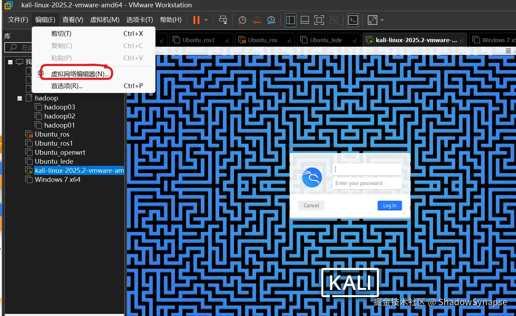Image resolution: width=516 pixels, height=316 pixels.
Task: Switch to the Ubuntu_lede tab
Action: click(328, 40)
